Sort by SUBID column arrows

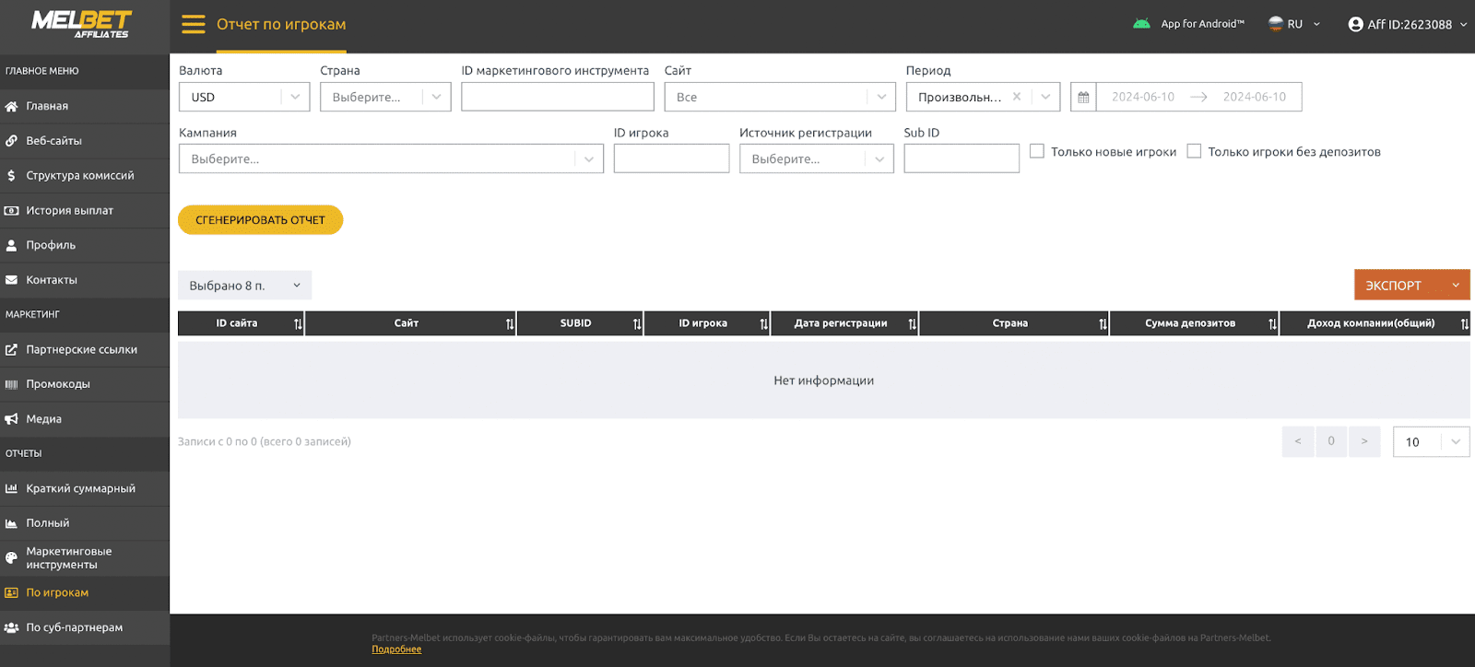click(637, 323)
